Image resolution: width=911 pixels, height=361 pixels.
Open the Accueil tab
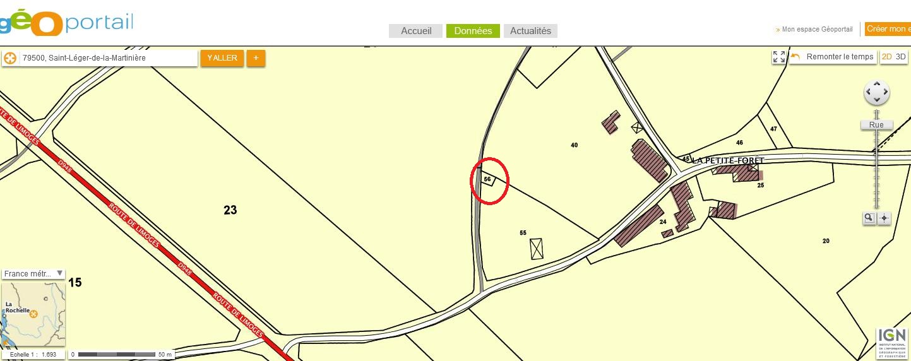(x=416, y=30)
